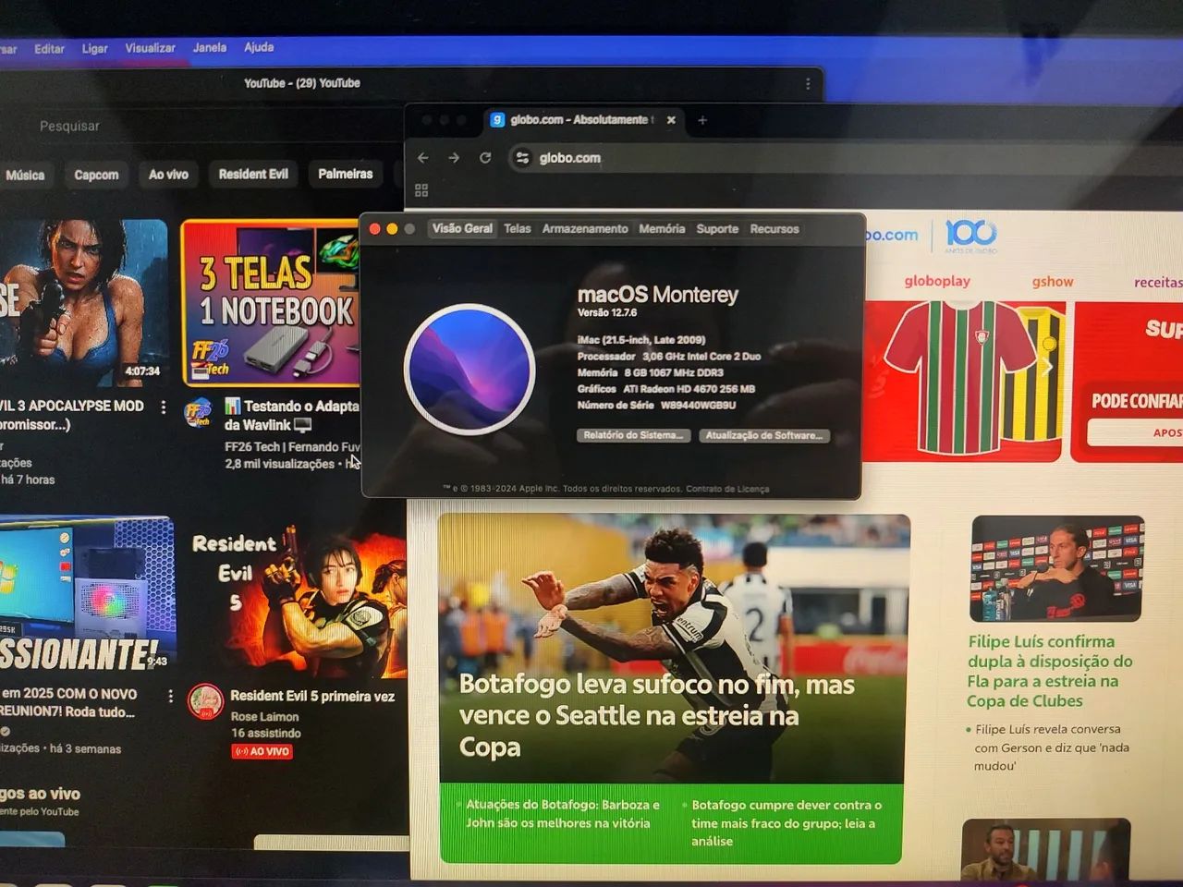Viewport: 1183px width, 887px height.
Task: Select the Música filter chip on YouTube
Action: click(25, 175)
